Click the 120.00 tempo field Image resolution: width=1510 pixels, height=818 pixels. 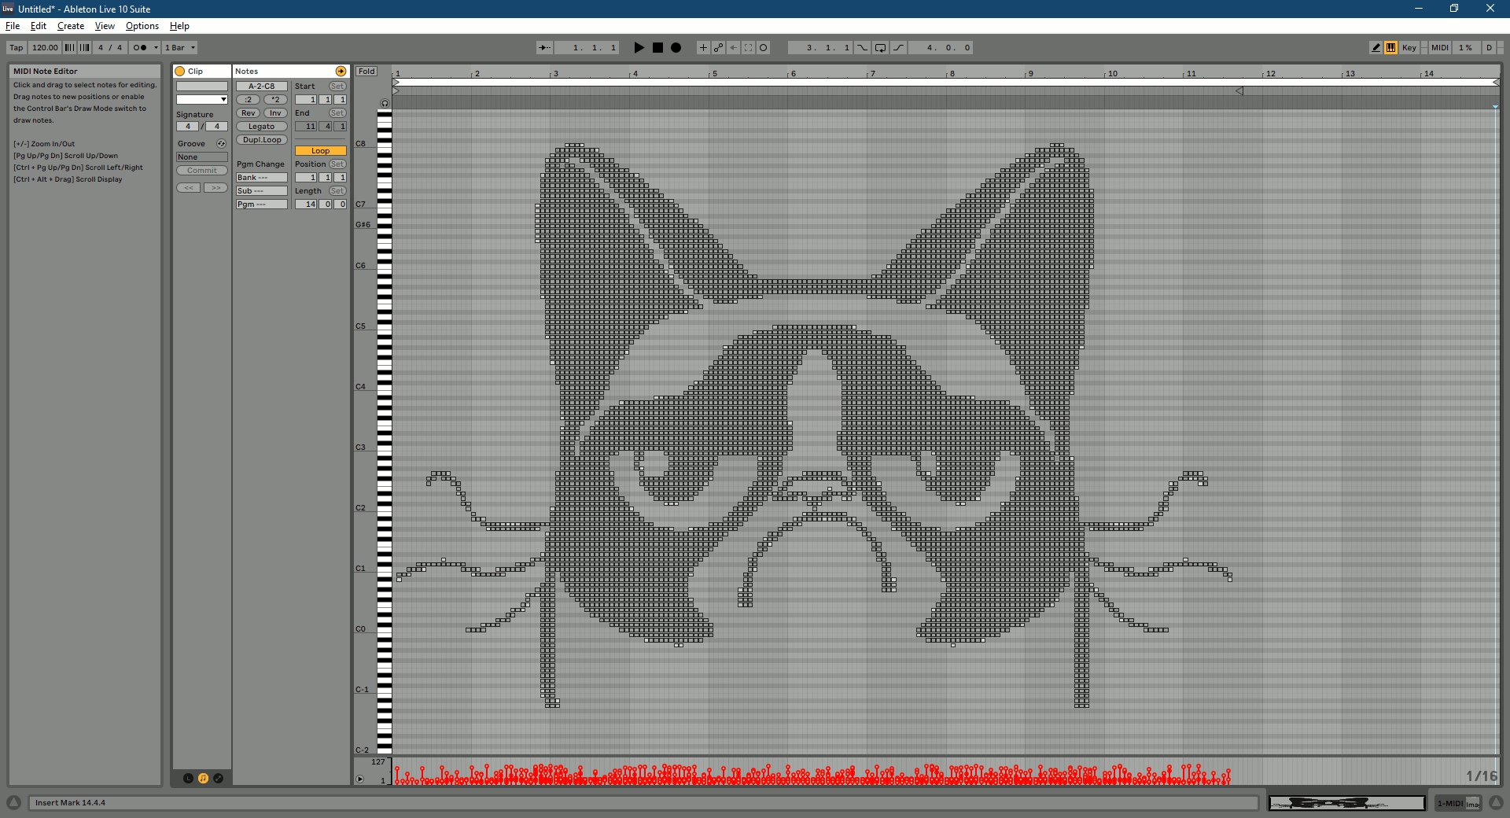pos(45,48)
